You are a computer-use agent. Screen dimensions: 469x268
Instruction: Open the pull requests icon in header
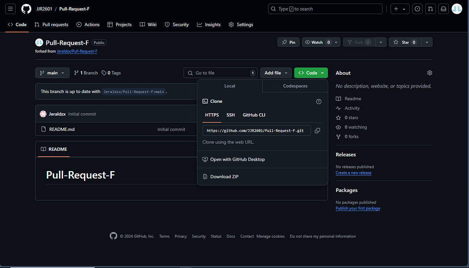point(430,9)
